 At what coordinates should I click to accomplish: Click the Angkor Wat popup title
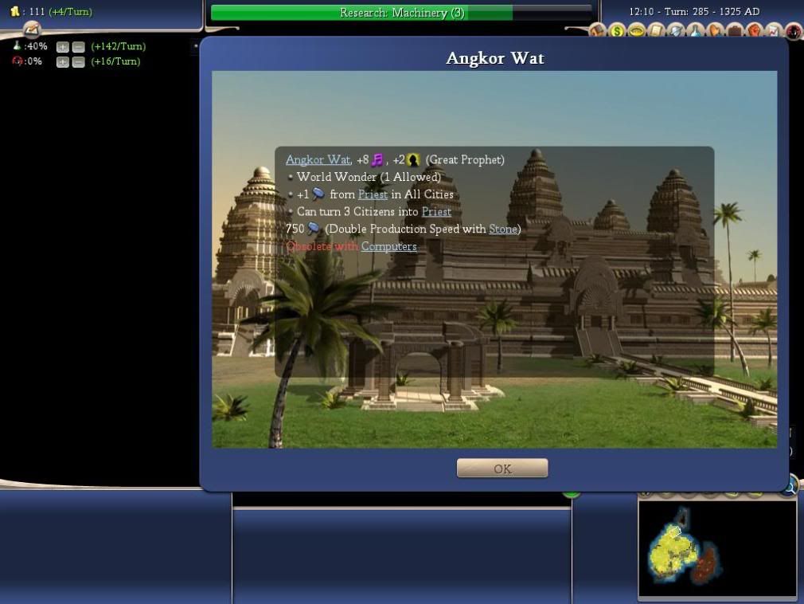[495, 58]
